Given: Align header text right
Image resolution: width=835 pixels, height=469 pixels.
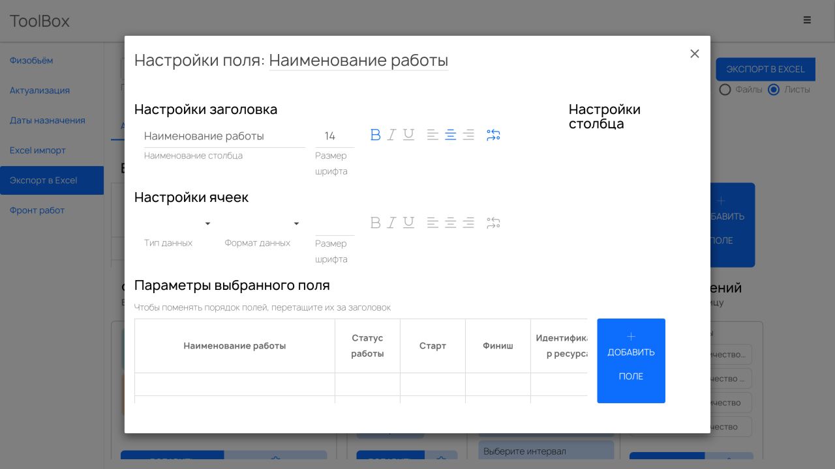Looking at the screenshot, I should pos(468,135).
